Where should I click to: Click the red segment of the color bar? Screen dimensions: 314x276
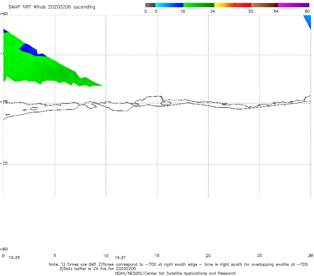244,5
